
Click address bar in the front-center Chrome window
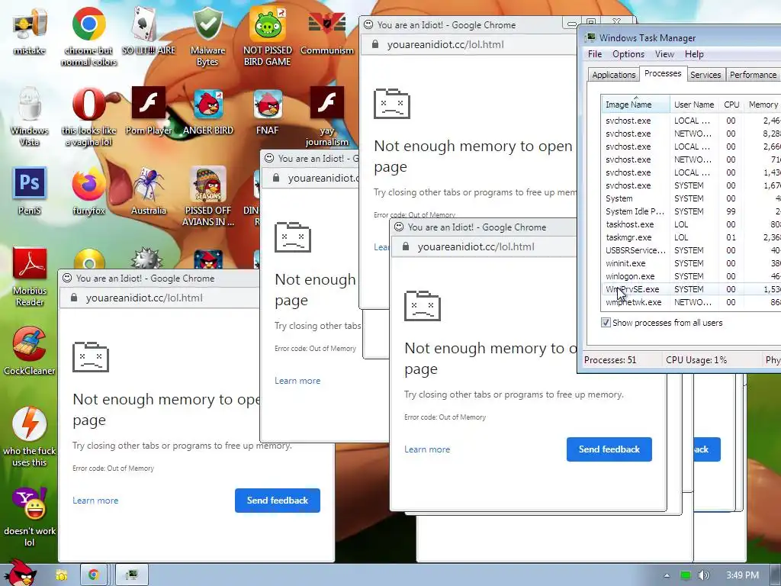click(484, 246)
